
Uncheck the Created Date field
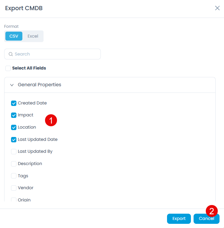click(x=14, y=103)
